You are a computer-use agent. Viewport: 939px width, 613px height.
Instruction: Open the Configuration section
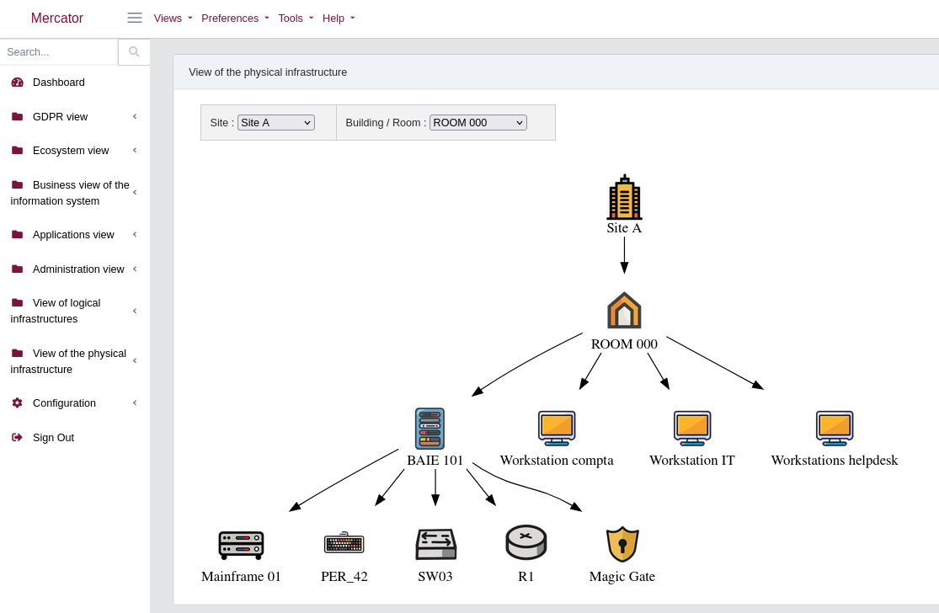[64, 402]
